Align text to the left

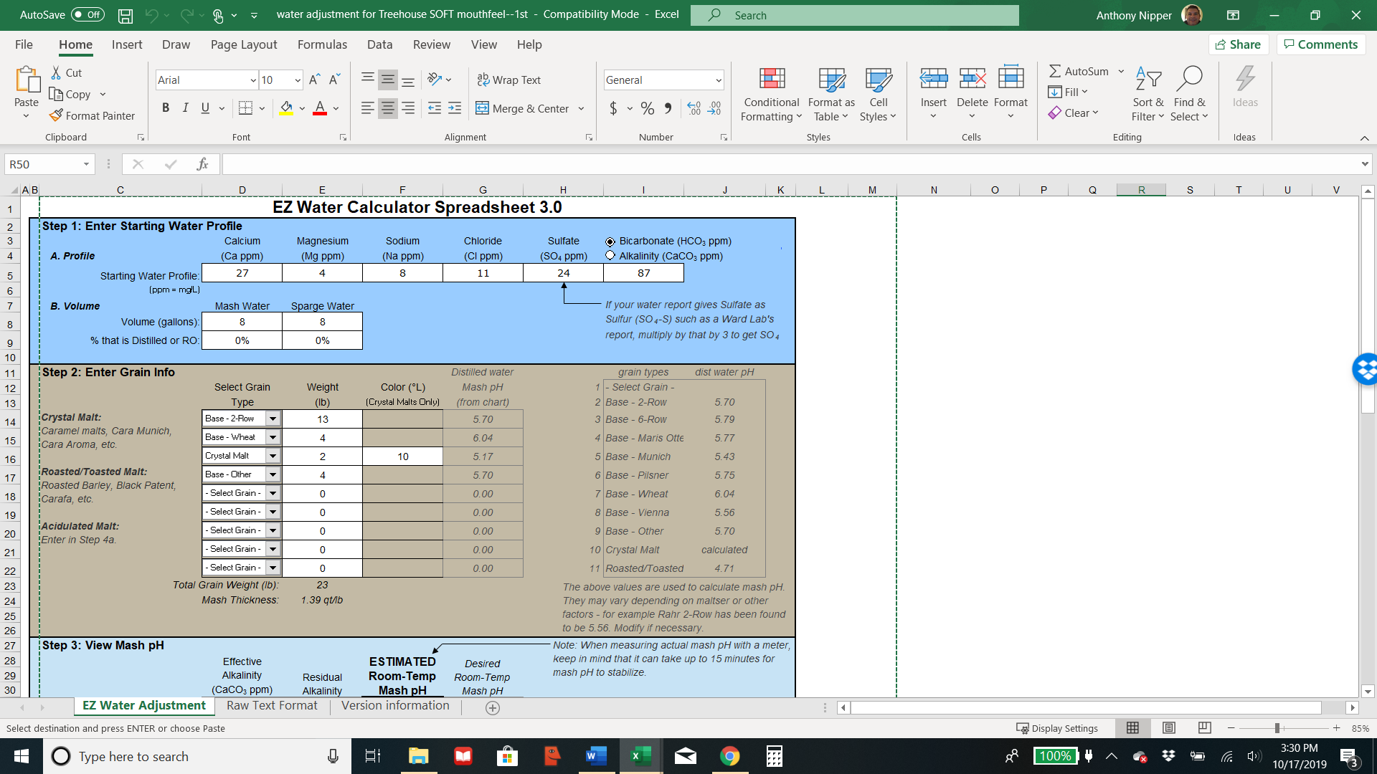click(x=368, y=108)
